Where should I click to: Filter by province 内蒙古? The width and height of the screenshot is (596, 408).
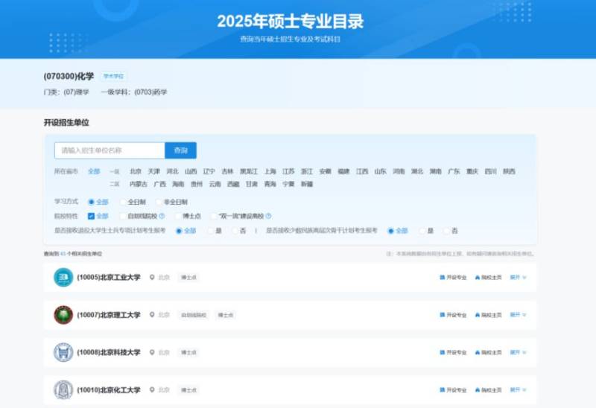tap(139, 184)
